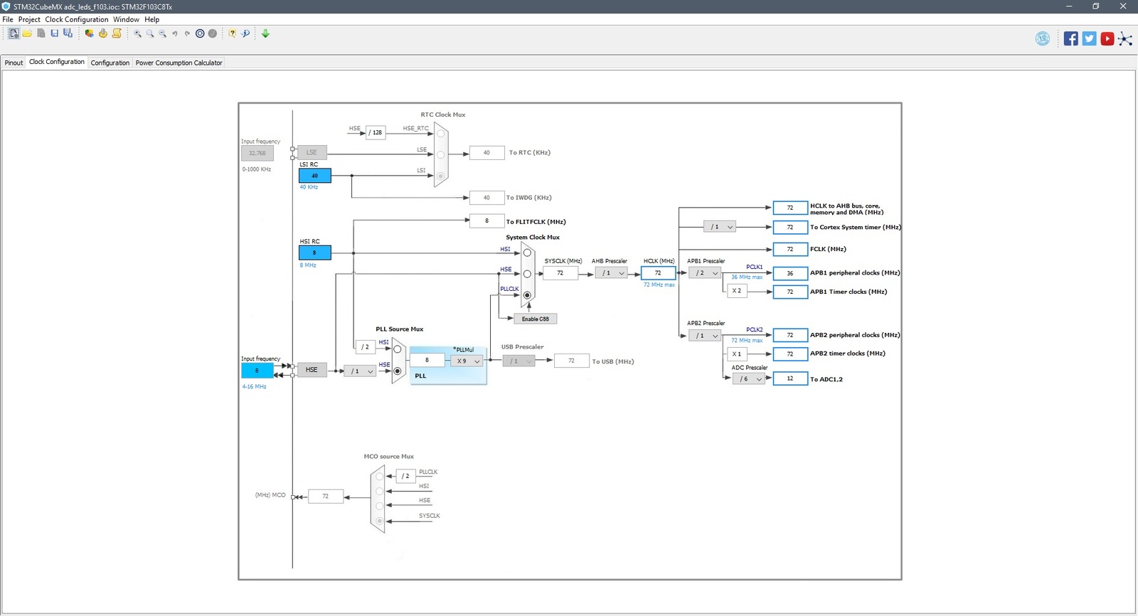Click the round anniversary badge icon

coord(1043,38)
